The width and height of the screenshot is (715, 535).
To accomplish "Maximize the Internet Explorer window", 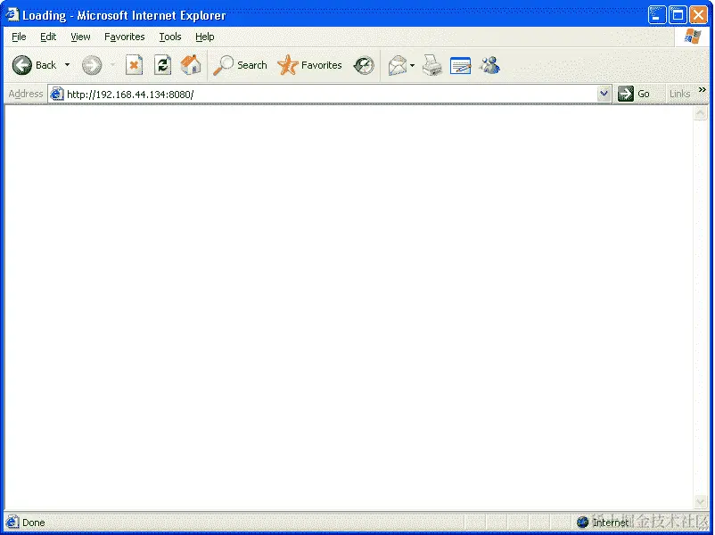I will 678,15.
